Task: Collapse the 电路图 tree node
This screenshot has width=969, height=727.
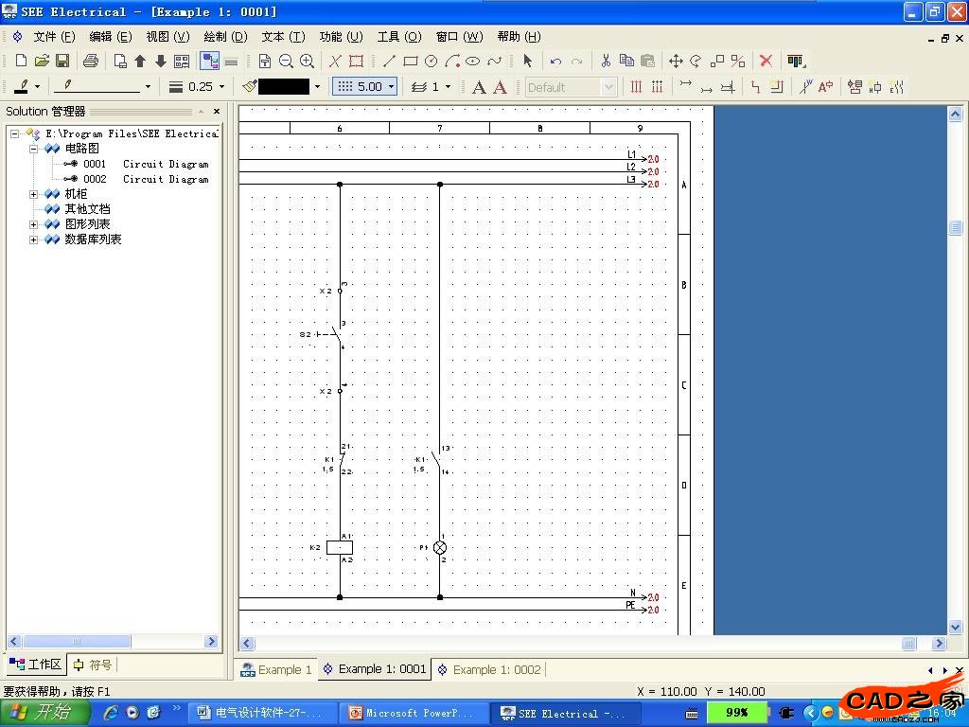Action: pos(34,149)
